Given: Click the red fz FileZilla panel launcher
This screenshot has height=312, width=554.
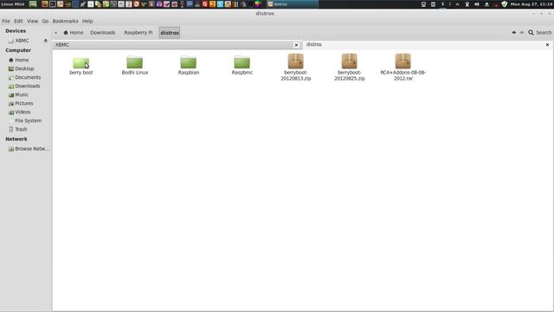Looking at the screenshot, I should point(204,4).
